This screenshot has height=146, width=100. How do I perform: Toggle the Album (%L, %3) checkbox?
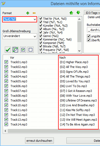coord(41,29)
